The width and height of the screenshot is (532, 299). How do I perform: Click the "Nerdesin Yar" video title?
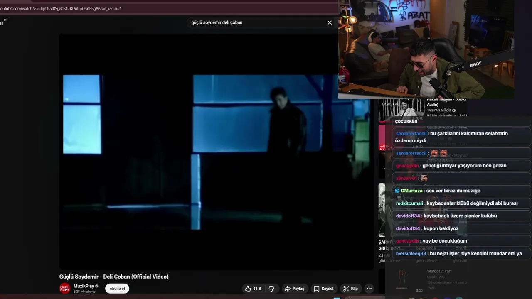(x=439, y=271)
